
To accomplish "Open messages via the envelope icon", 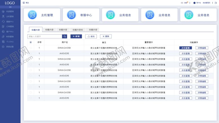I will (182, 3).
